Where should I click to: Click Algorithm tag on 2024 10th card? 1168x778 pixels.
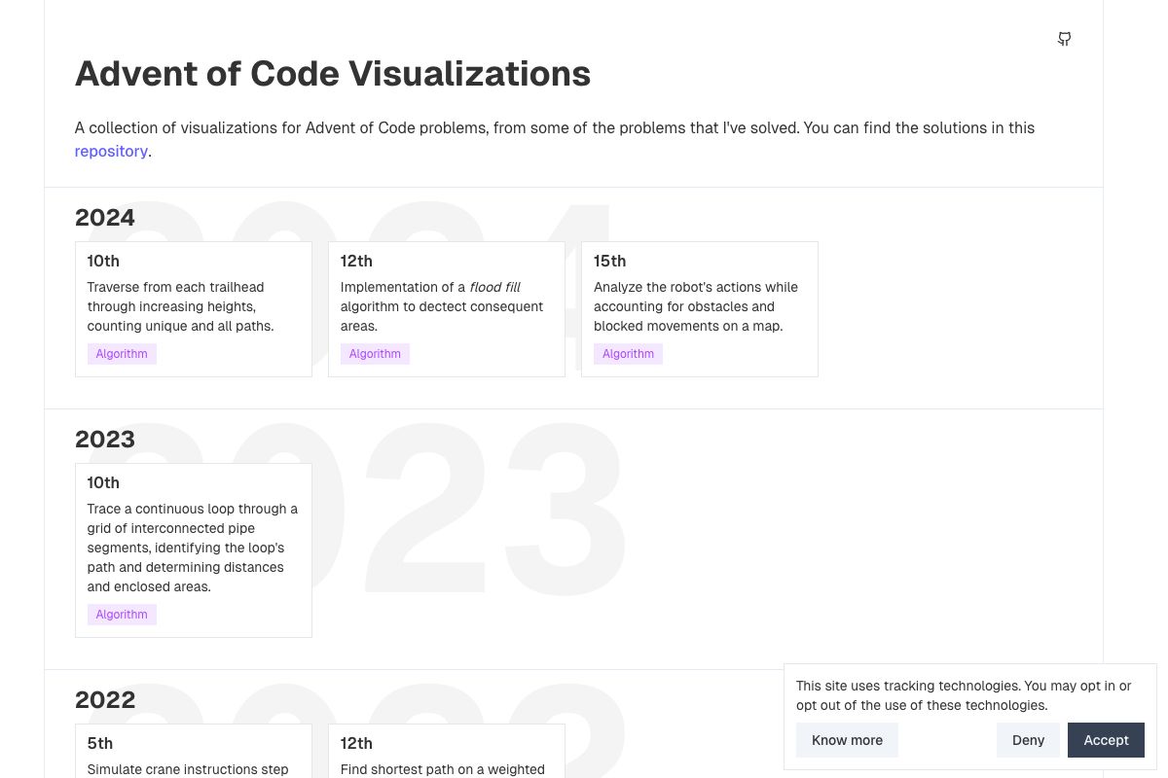tap(122, 354)
